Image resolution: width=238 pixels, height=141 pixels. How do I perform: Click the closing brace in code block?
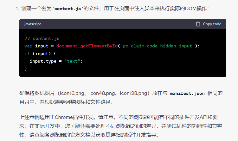pos(26,69)
